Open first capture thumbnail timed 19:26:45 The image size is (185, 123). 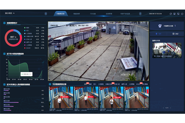61,97
